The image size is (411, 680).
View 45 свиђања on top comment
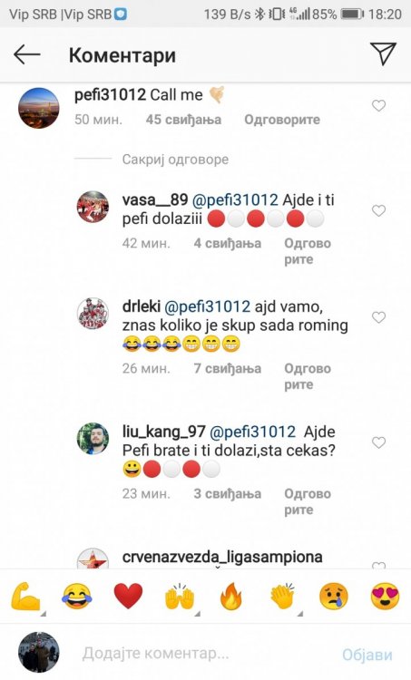183,120
